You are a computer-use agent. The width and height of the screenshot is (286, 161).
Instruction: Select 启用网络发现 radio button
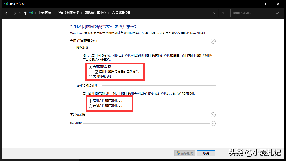(90, 67)
